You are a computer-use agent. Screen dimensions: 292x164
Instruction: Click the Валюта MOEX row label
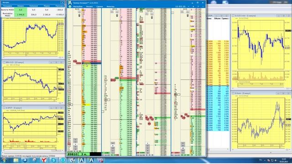tap(8, 10)
